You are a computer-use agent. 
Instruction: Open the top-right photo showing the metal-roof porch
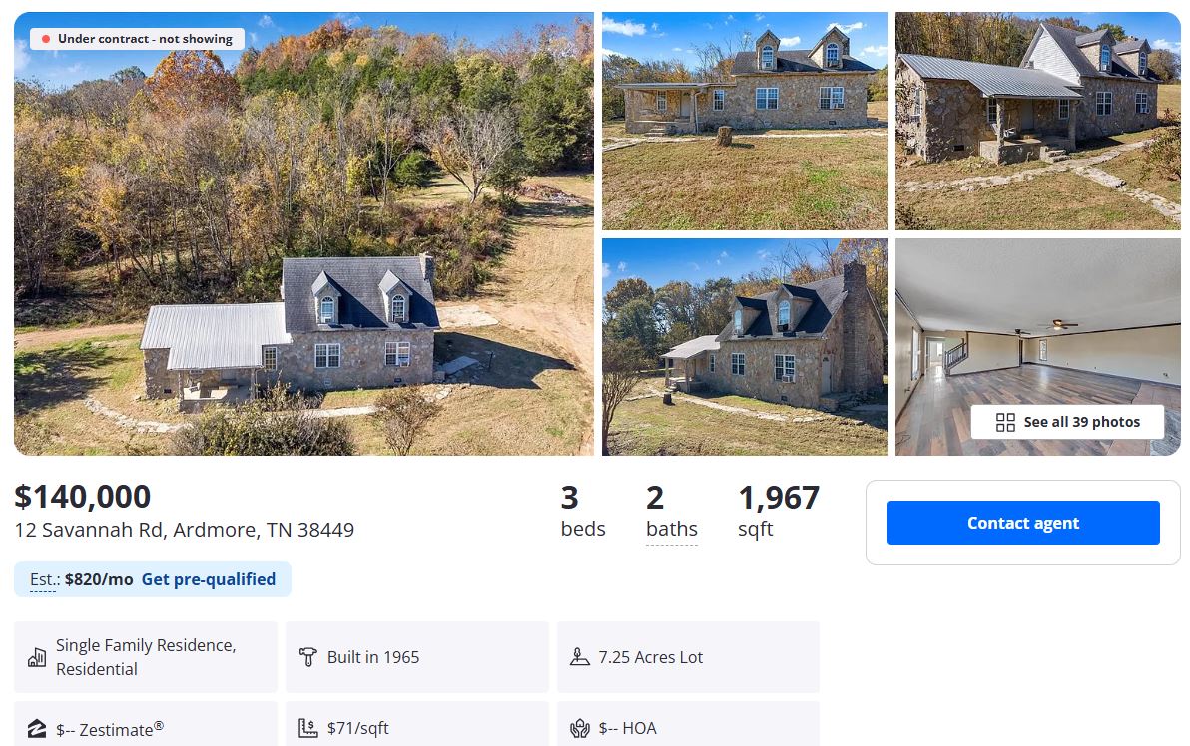pyautogui.click(x=1037, y=121)
